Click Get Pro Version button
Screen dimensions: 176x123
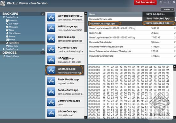coord(145,2)
